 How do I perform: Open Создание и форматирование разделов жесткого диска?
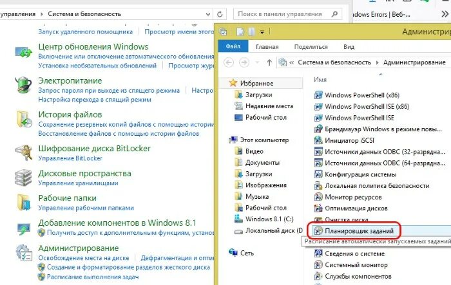128,267
